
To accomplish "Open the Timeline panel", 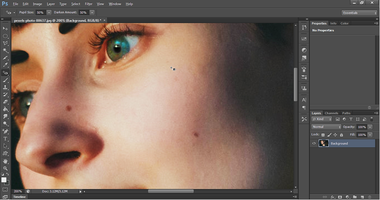I will [x=19, y=197].
